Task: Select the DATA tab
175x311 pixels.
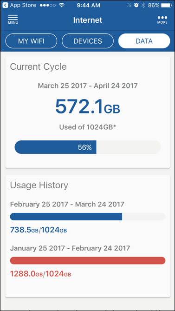Action: point(144,41)
